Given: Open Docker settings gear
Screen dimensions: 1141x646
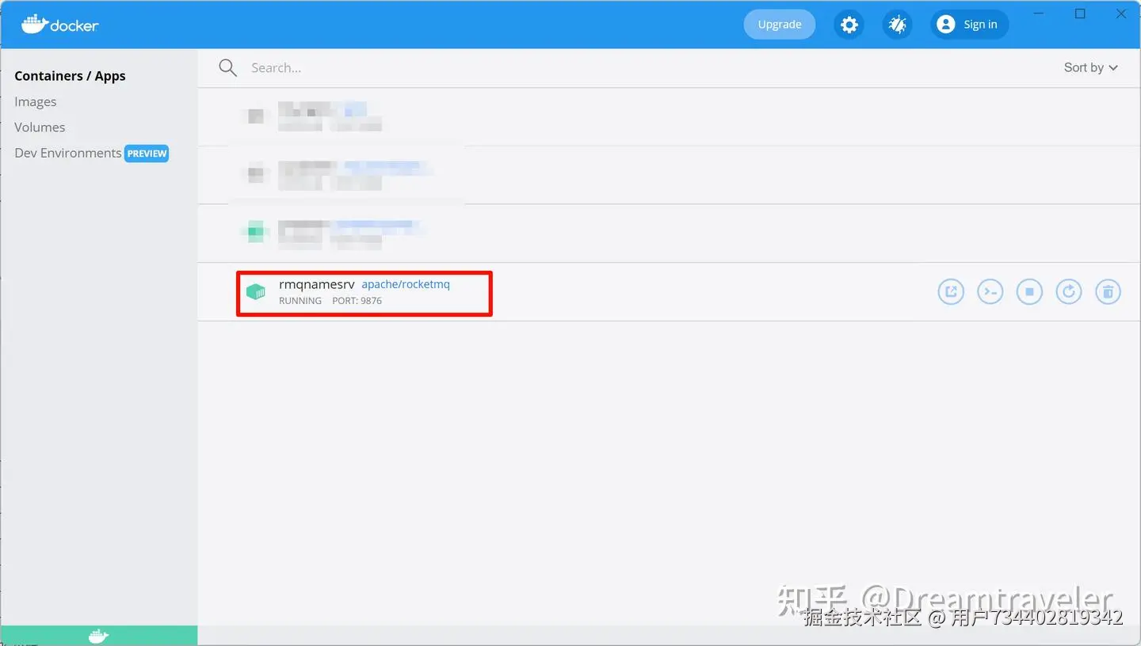Looking at the screenshot, I should tap(849, 25).
